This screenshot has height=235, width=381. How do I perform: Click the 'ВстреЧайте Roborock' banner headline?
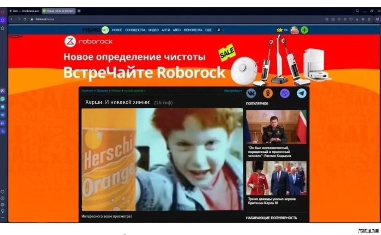[144, 72]
